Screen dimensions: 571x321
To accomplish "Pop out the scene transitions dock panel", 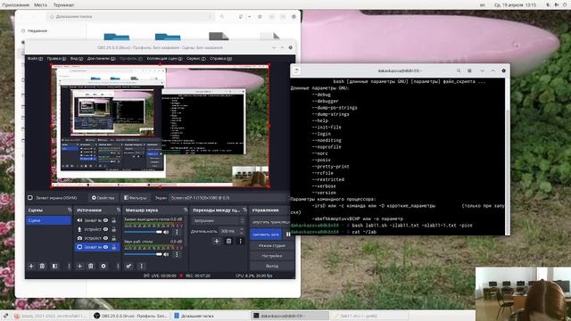I will [244, 210].
